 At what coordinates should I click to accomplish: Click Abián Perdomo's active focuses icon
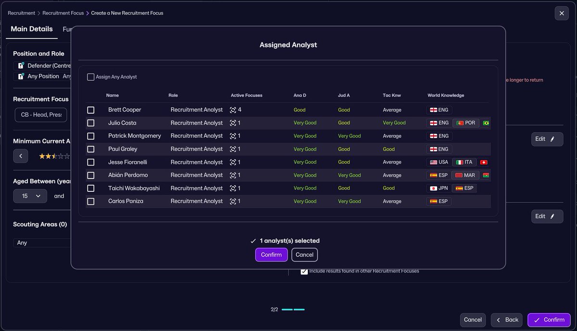coord(233,175)
